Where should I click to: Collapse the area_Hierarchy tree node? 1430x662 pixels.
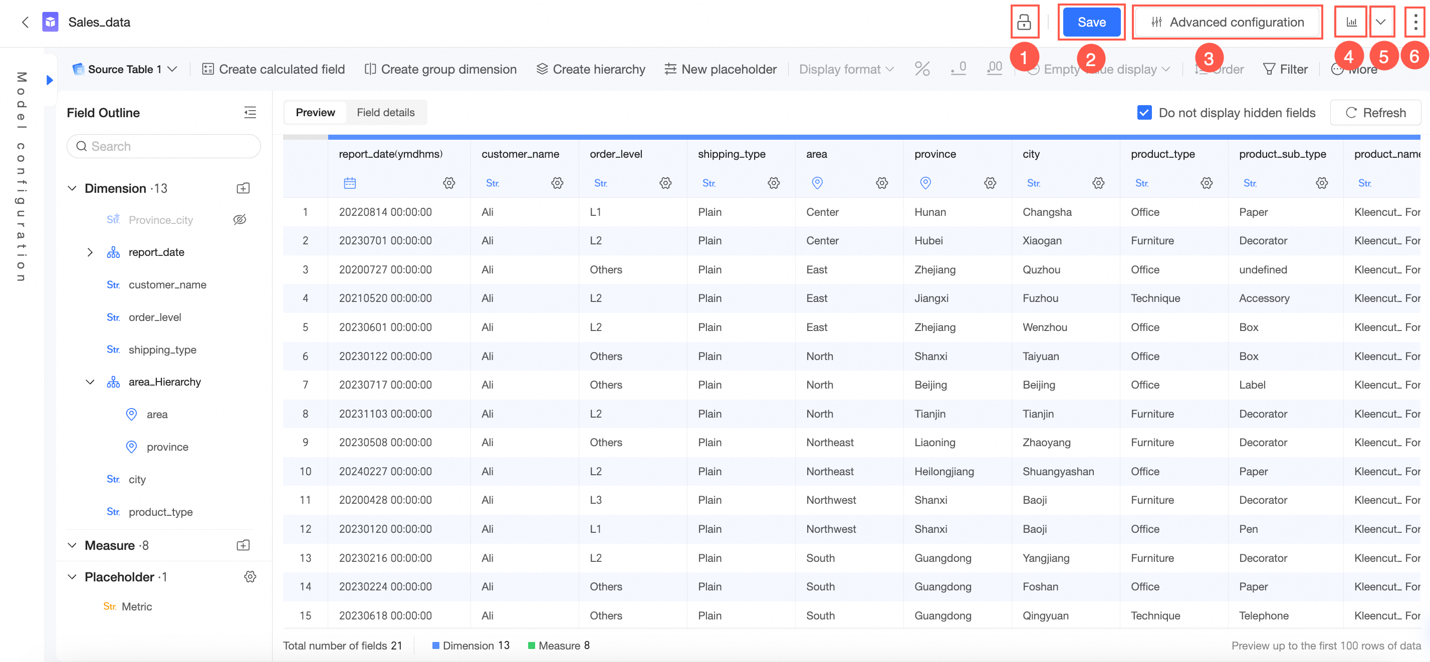point(90,382)
